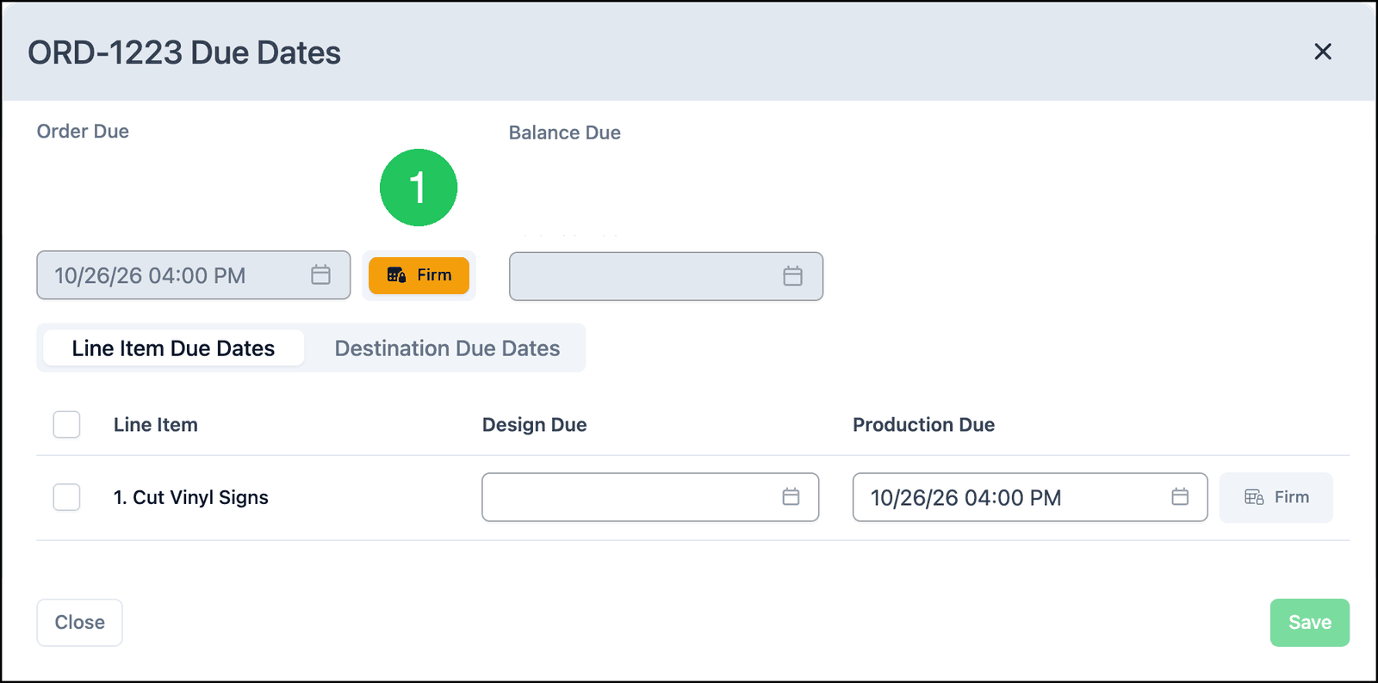This screenshot has width=1378, height=683.
Task: Check the select-all line items checkbox
Action: [x=66, y=424]
